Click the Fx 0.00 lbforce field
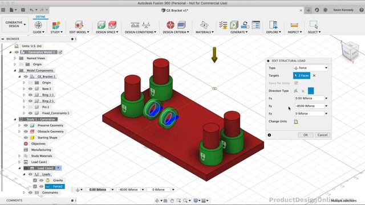The image size is (365, 205). [x=309, y=99]
